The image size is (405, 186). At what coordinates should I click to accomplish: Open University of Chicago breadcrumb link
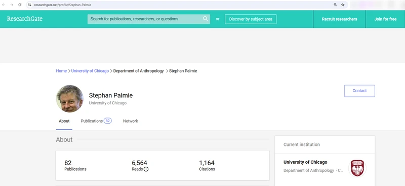tap(90, 71)
